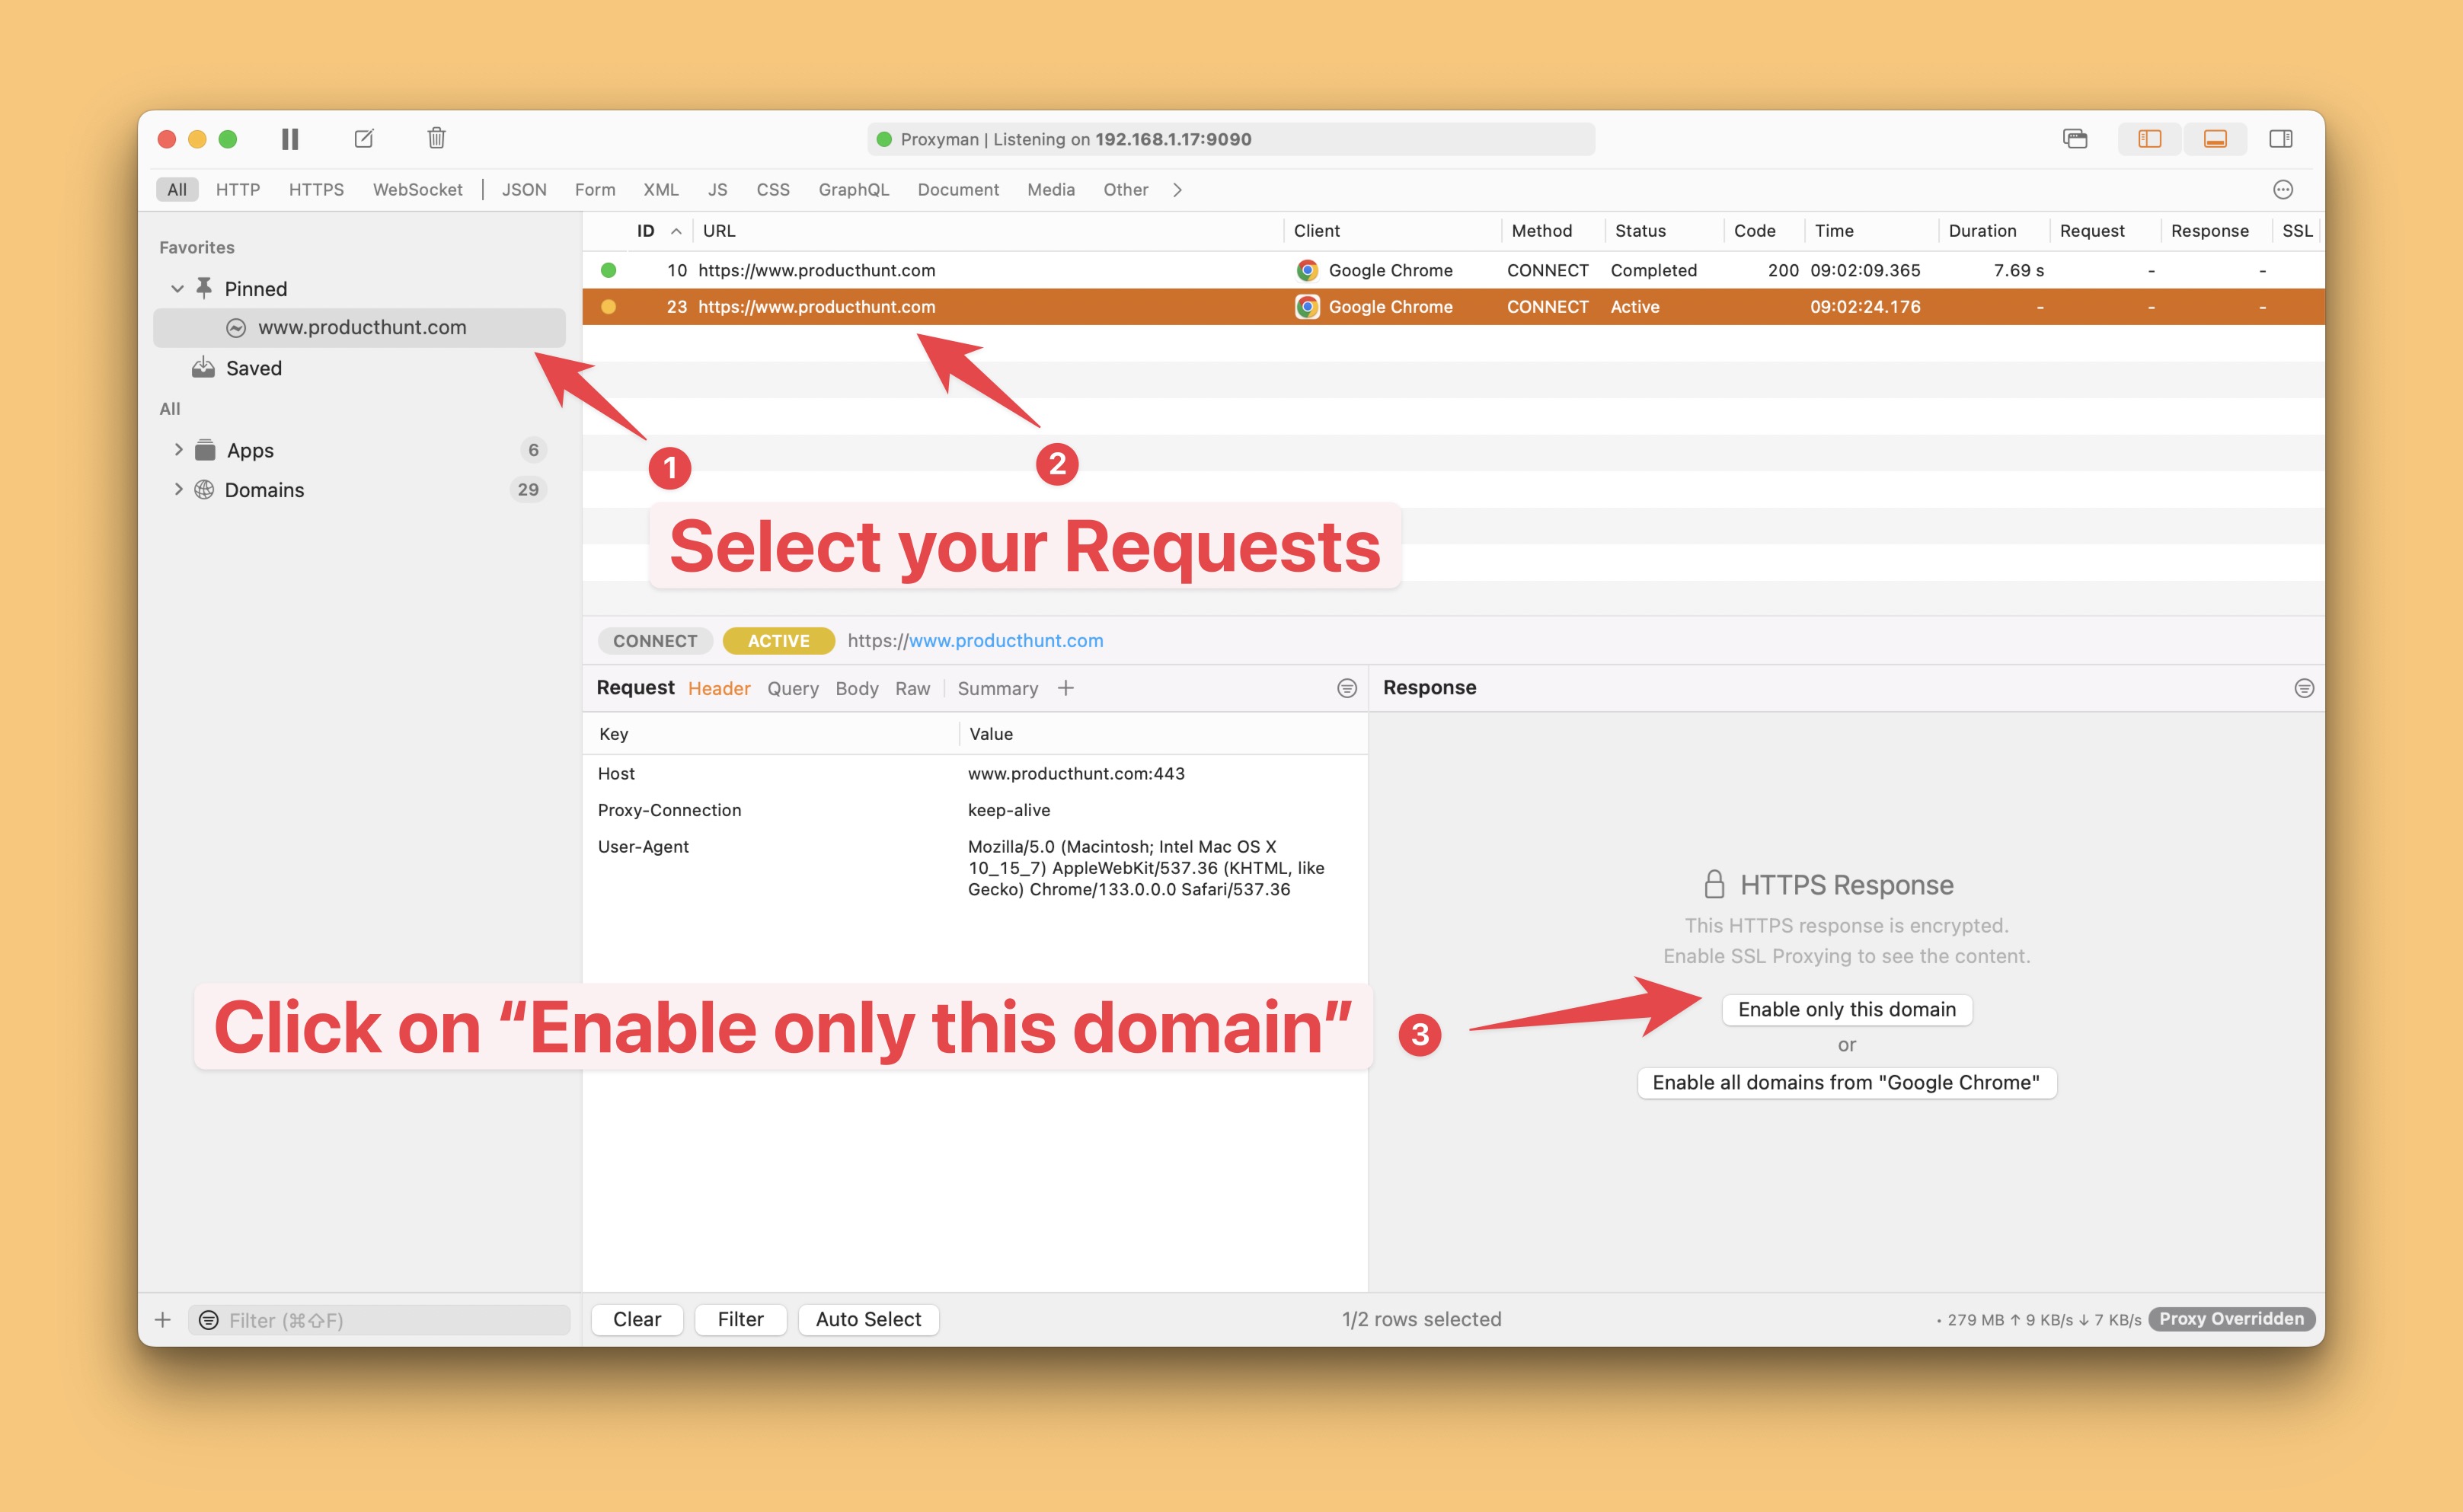Viewport: 2463px width, 1512px height.
Task: Open more options circle in filter bar
Action: [2283, 190]
